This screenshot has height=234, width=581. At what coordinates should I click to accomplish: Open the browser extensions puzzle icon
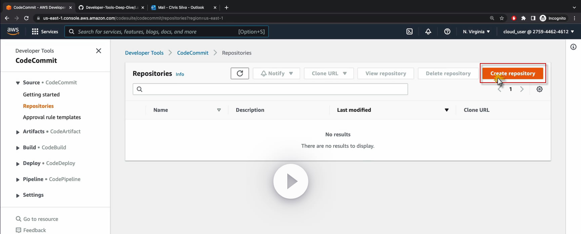[x=523, y=18]
